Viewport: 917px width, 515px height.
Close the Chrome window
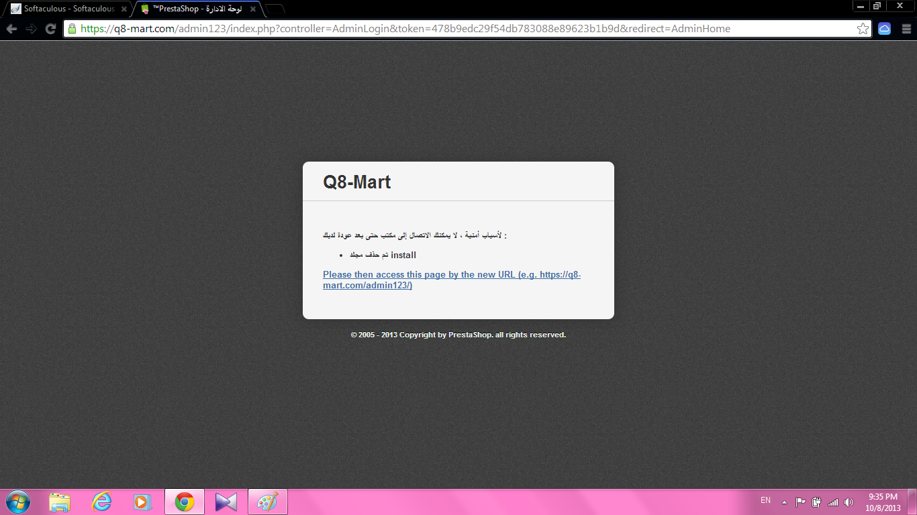[900, 6]
